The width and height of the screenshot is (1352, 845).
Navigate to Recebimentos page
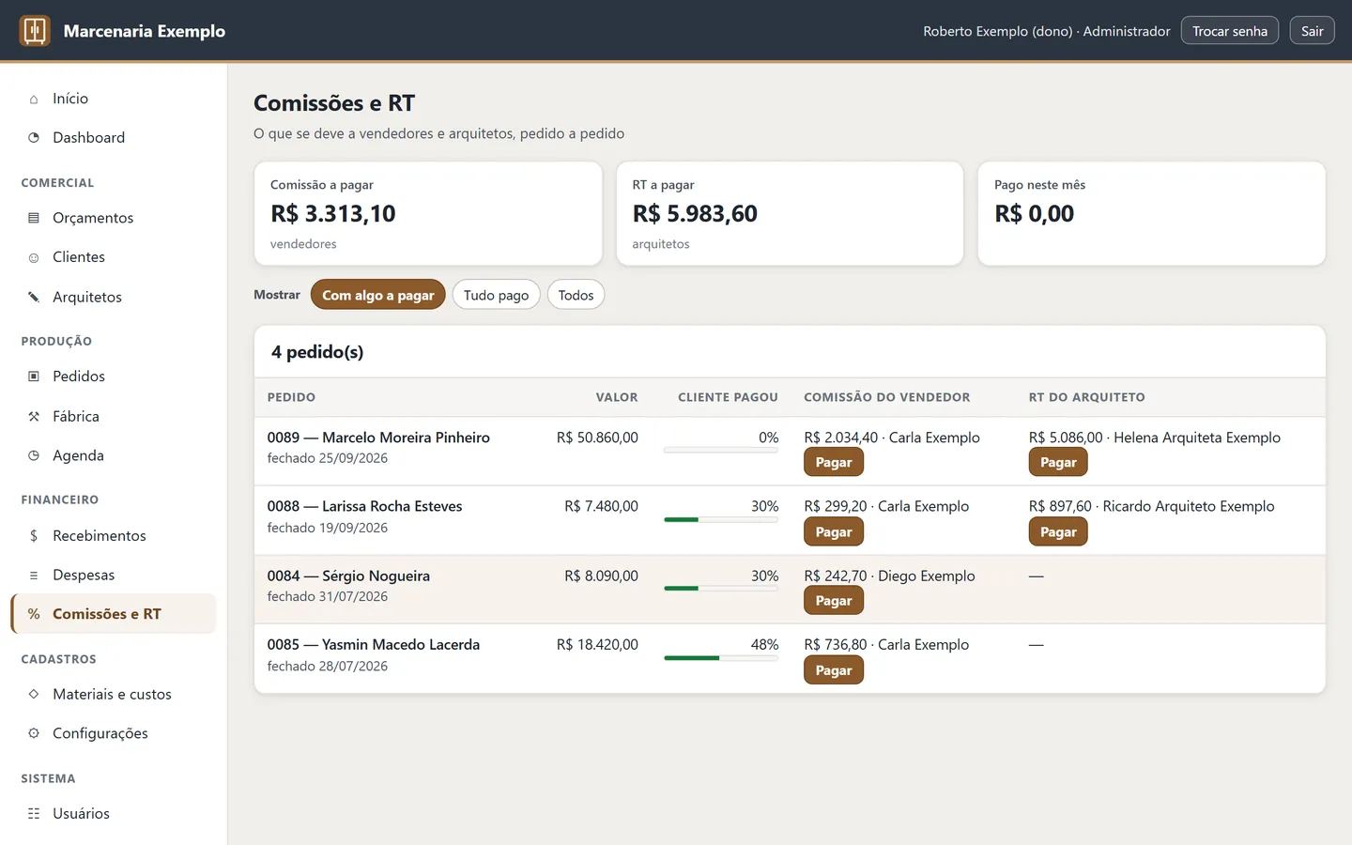click(x=114, y=535)
